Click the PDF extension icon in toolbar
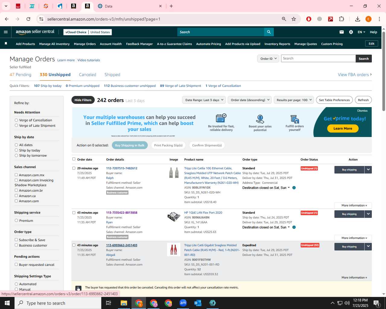Screen dimensions: 386x309 (x=331, y=19)
